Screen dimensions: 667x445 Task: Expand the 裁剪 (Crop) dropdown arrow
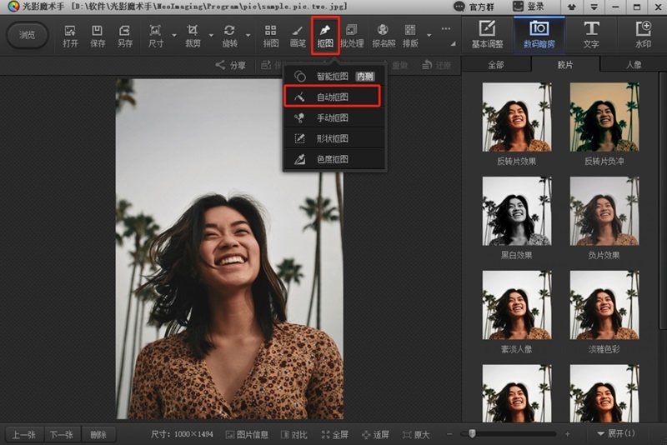[210, 36]
